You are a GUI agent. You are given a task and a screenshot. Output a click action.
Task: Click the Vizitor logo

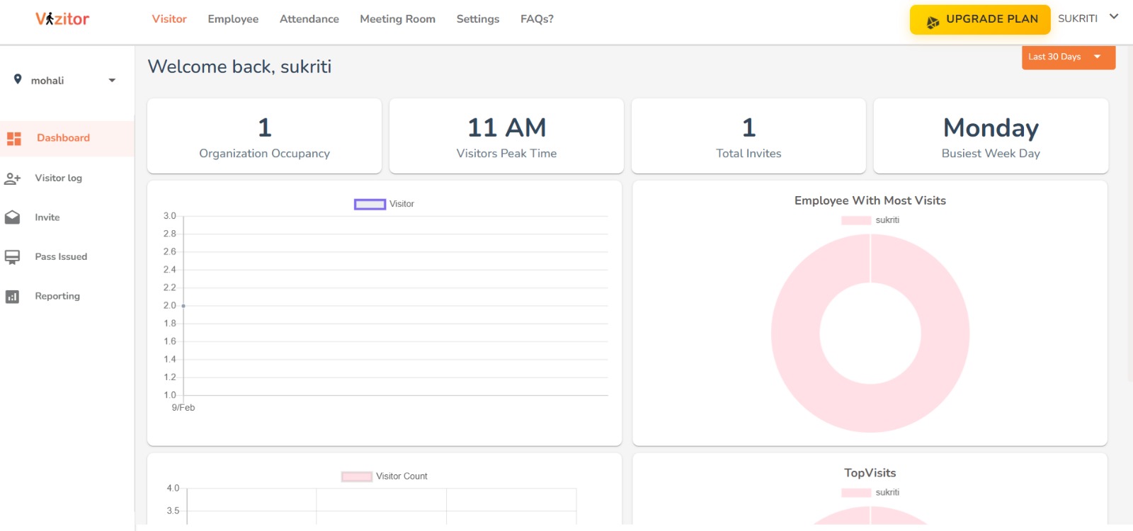(x=62, y=19)
